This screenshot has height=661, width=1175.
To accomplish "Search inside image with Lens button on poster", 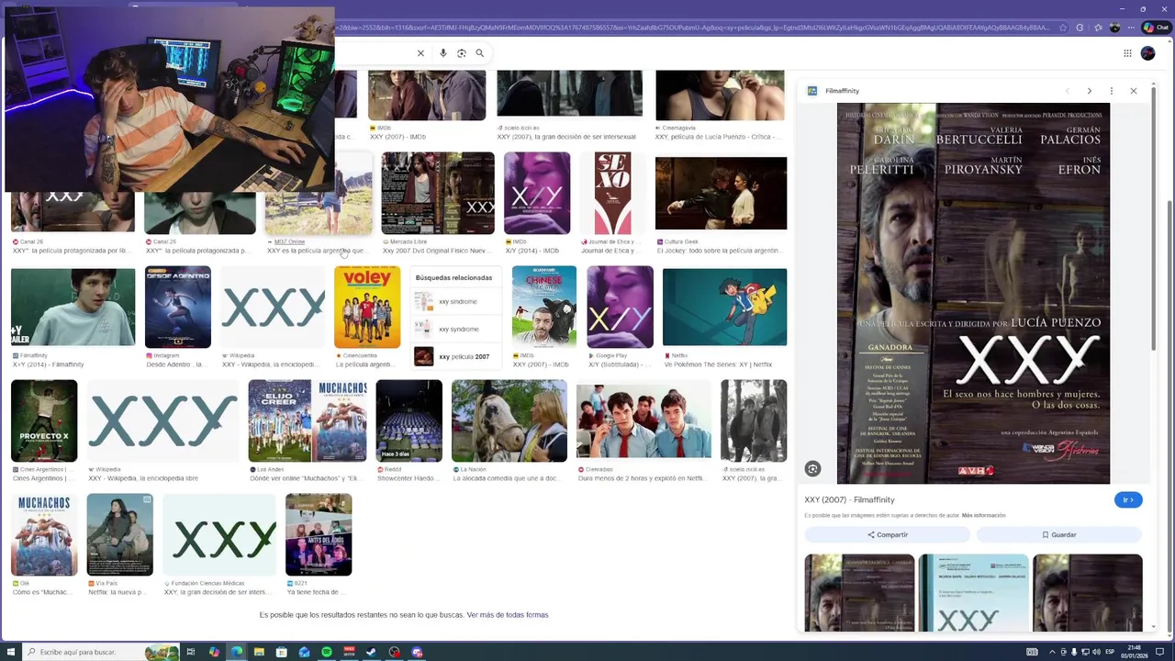I will [812, 469].
